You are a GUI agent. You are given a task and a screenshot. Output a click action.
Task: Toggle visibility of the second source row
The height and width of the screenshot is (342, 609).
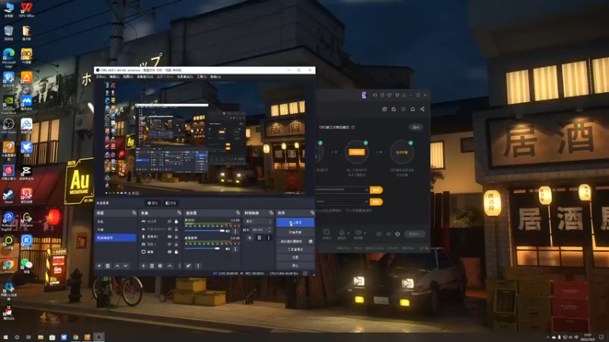(169, 230)
